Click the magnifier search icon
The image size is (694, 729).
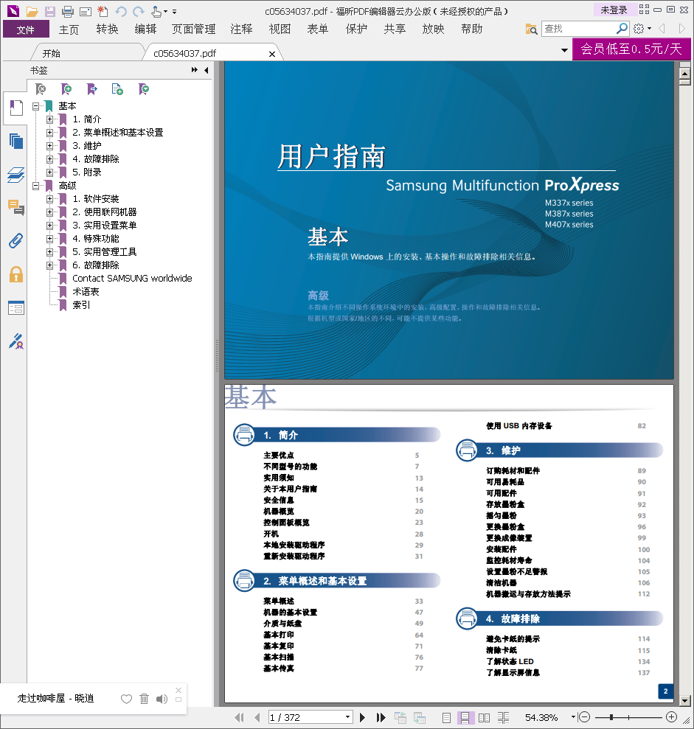(x=622, y=28)
